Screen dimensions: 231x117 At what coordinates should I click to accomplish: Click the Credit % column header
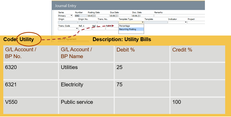pyautogui.click(x=198, y=54)
